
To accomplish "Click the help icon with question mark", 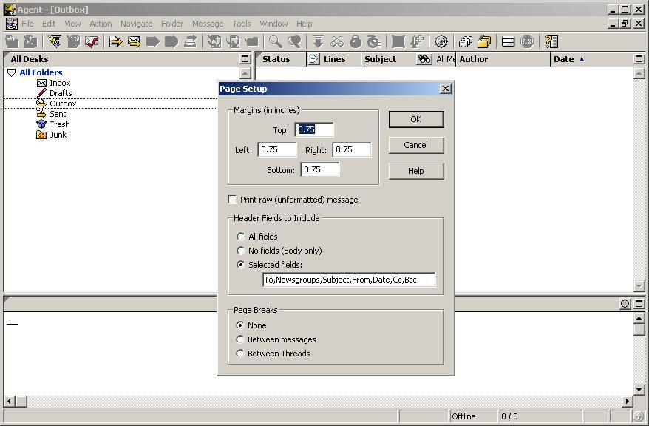I will [x=551, y=41].
